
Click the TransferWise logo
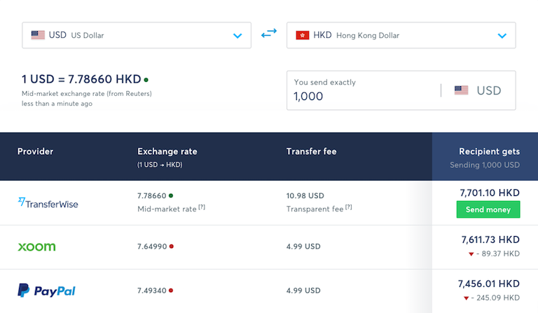click(x=48, y=203)
